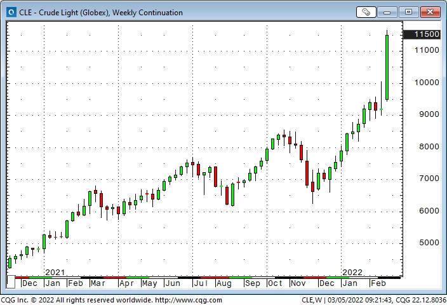Click the http://www.cqg.com text in footer
The image size is (447, 305).
click(189, 300)
